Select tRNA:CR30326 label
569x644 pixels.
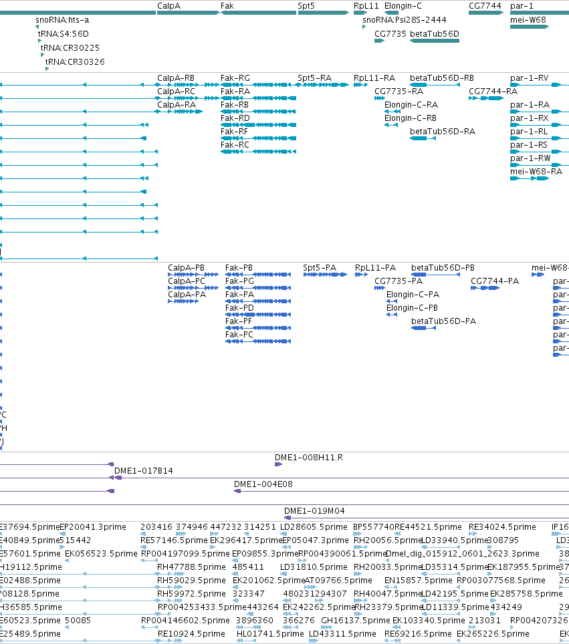tap(75, 61)
